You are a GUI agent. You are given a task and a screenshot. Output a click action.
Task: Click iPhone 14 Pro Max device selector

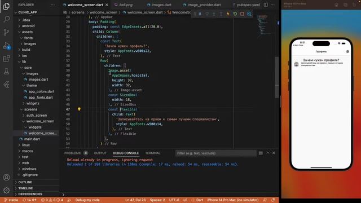pos(233,200)
